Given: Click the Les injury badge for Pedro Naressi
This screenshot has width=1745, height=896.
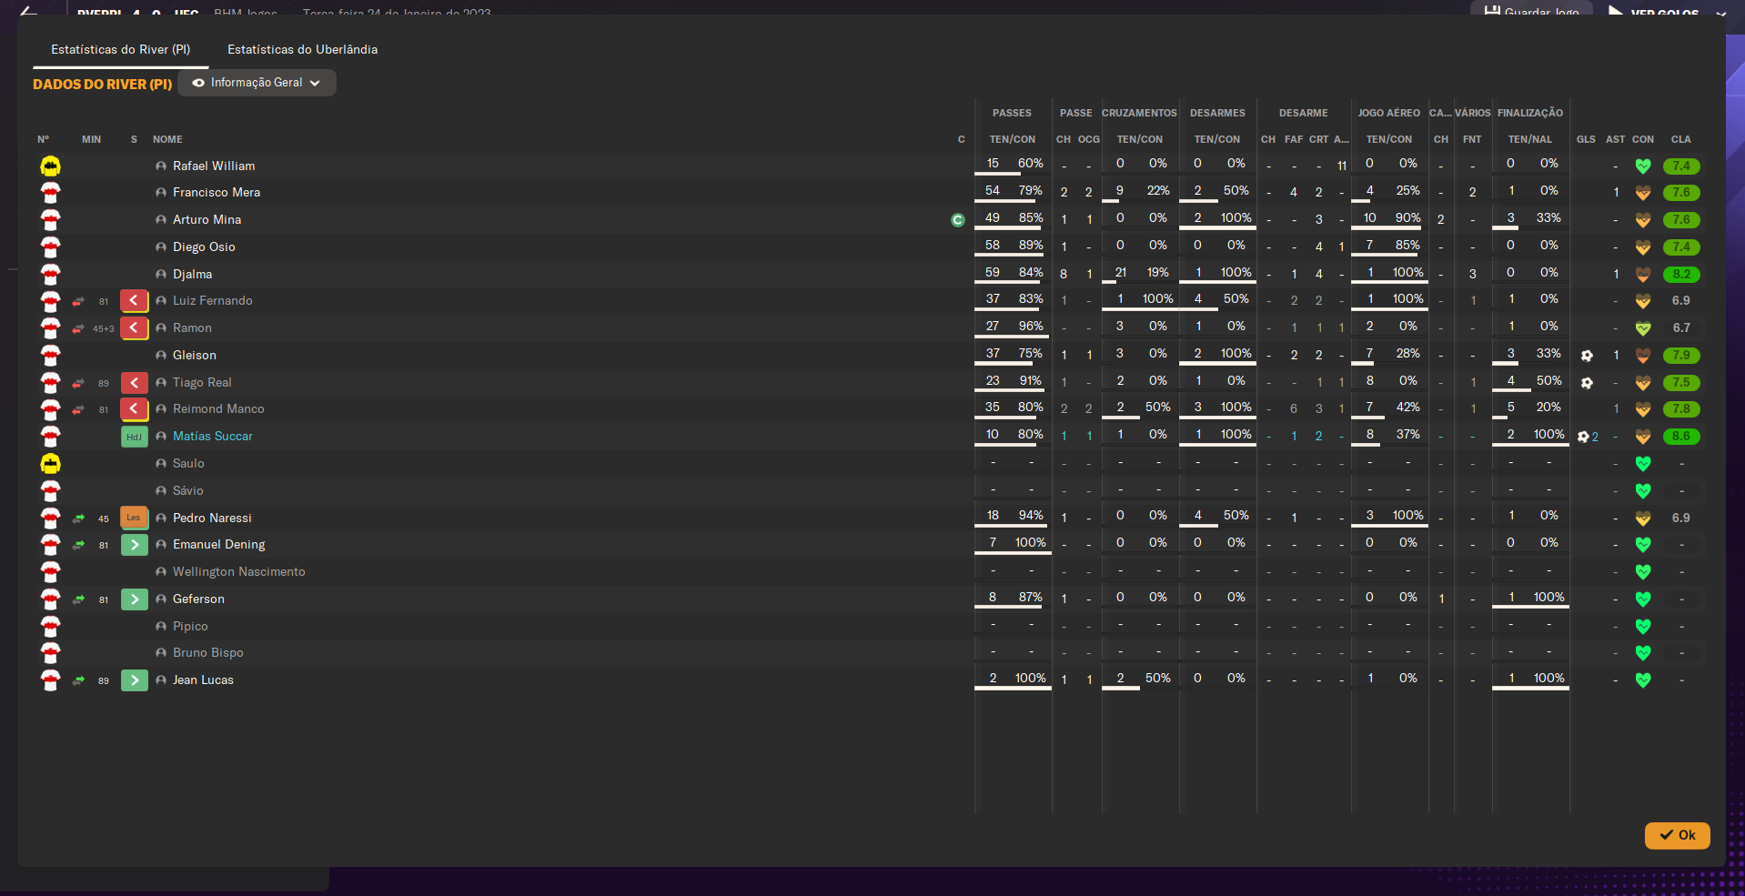Looking at the screenshot, I should pos(135,518).
